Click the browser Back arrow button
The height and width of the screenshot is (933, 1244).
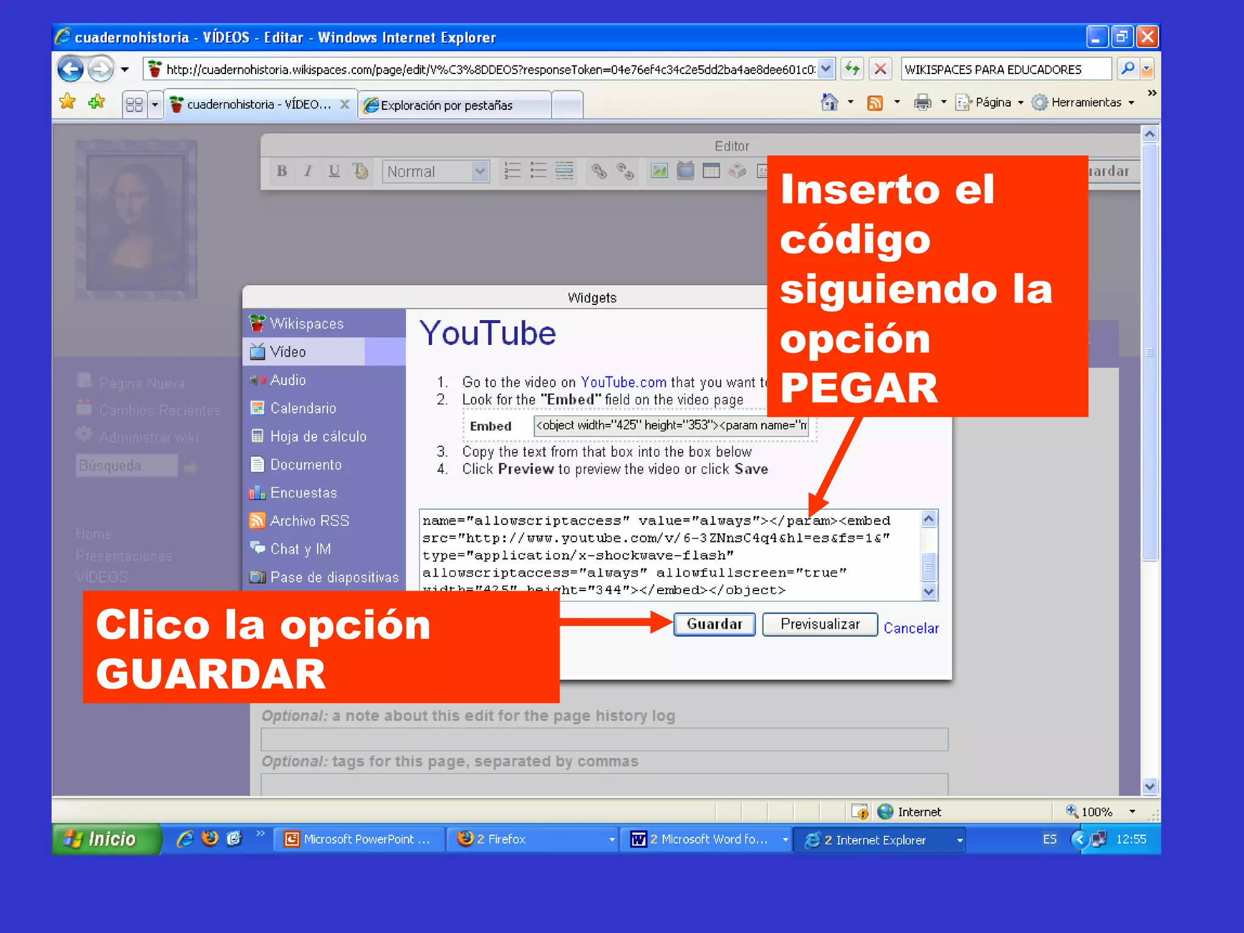point(70,69)
